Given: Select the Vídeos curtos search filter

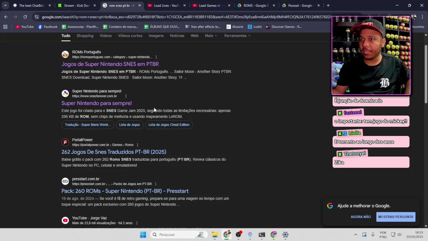Looking at the screenshot, I should coord(130,36).
